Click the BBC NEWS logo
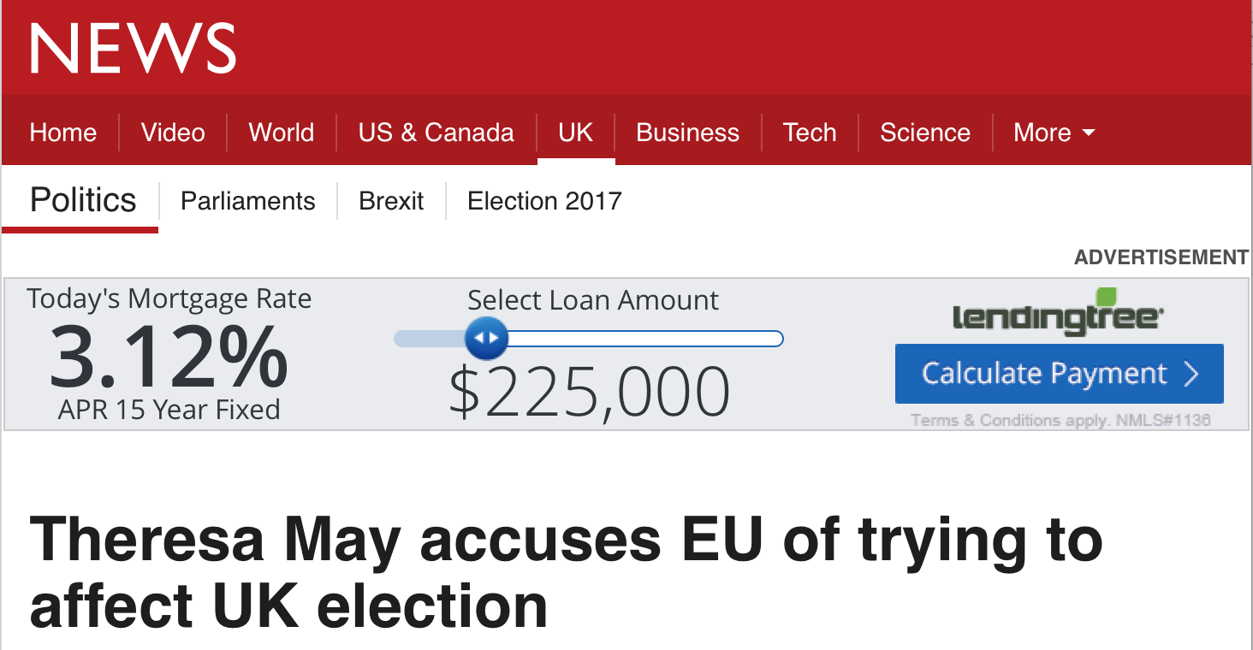Image resolution: width=1253 pixels, height=650 pixels. click(133, 48)
